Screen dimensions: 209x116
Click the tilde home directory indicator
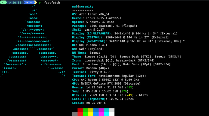(31, 3)
